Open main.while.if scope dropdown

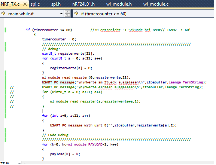(61, 13)
